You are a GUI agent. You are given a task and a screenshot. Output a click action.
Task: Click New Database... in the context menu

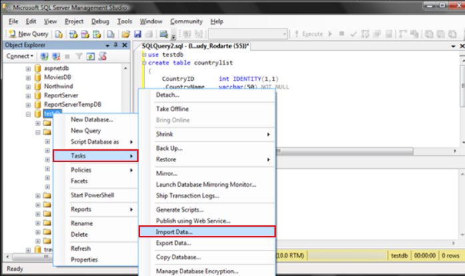[x=95, y=119]
